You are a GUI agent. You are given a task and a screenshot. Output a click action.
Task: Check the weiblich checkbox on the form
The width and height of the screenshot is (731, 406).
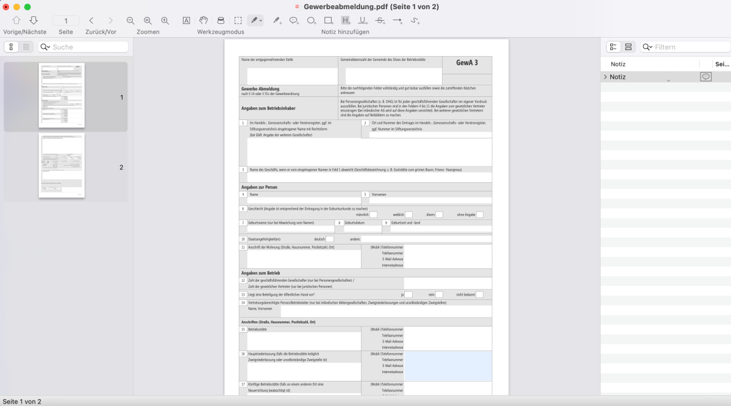[408, 215]
